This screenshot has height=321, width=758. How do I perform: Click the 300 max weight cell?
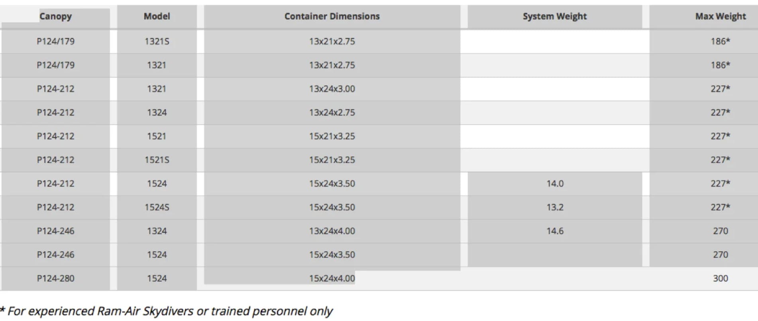coord(720,278)
